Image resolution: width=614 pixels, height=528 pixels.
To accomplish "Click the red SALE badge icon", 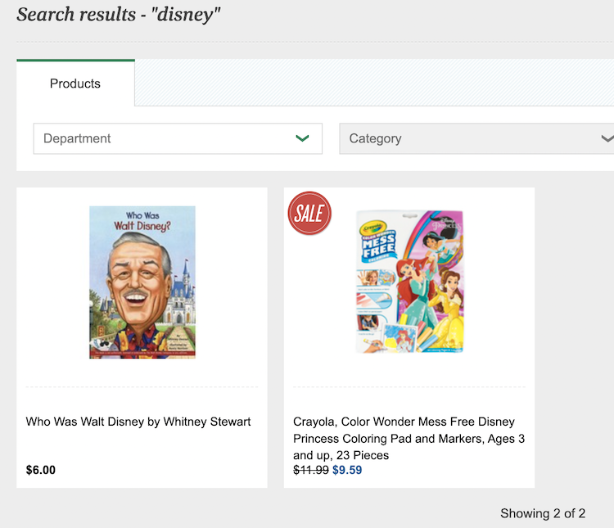I will tap(309, 213).
